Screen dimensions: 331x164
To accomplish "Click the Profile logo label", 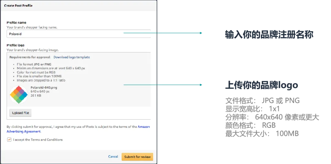I will (x=15, y=45).
